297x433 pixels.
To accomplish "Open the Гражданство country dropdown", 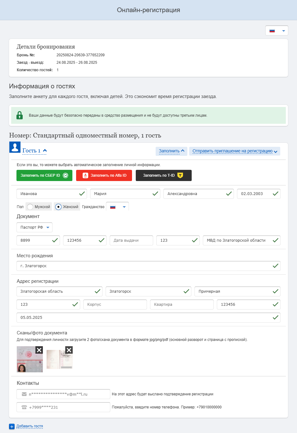I will click(x=117, y=207).
